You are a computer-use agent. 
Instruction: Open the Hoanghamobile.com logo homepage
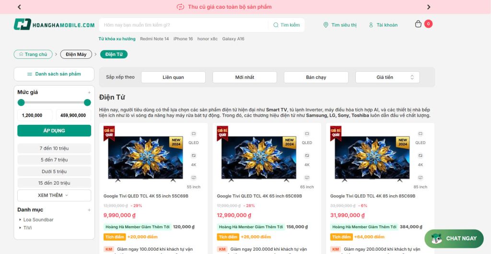[x=54, y=25]
